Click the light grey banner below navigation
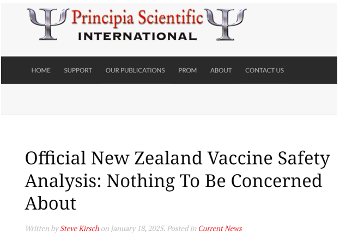 (169, 99)
